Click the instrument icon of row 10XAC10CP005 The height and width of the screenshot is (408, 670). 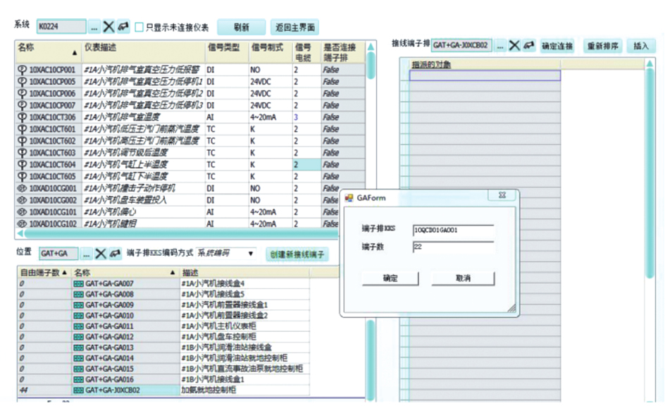pyautogui.click(x=22, y=82)
